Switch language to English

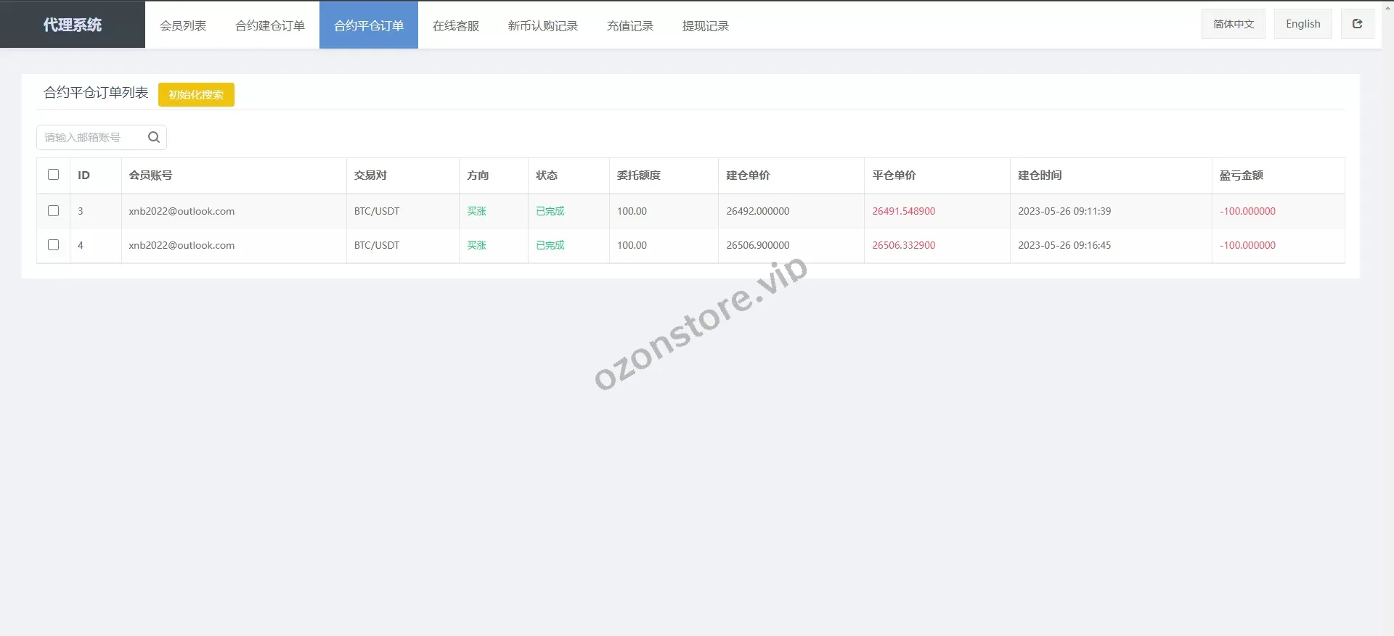click(1303, 24)
